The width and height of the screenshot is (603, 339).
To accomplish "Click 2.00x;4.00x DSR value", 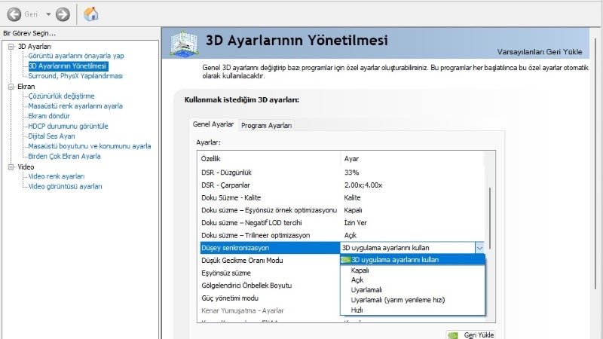I will (x=363, y=185).
